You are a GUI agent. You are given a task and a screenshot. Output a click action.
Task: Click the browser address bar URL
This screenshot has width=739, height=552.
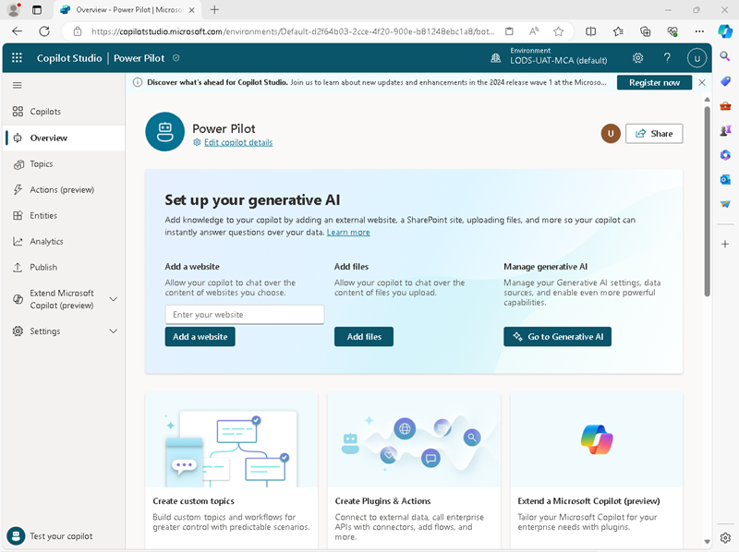pos(292,31)
